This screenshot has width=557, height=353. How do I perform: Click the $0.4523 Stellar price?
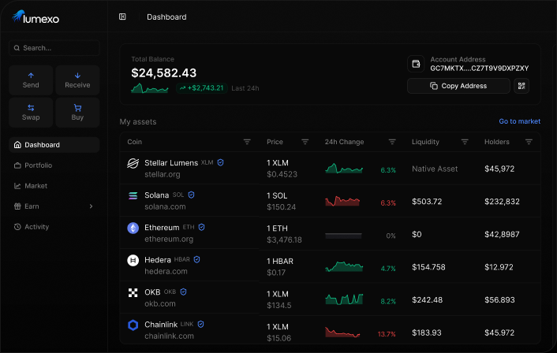coord(282,174)
